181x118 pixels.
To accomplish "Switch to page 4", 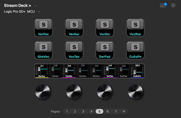I will (x=91, y=111).
